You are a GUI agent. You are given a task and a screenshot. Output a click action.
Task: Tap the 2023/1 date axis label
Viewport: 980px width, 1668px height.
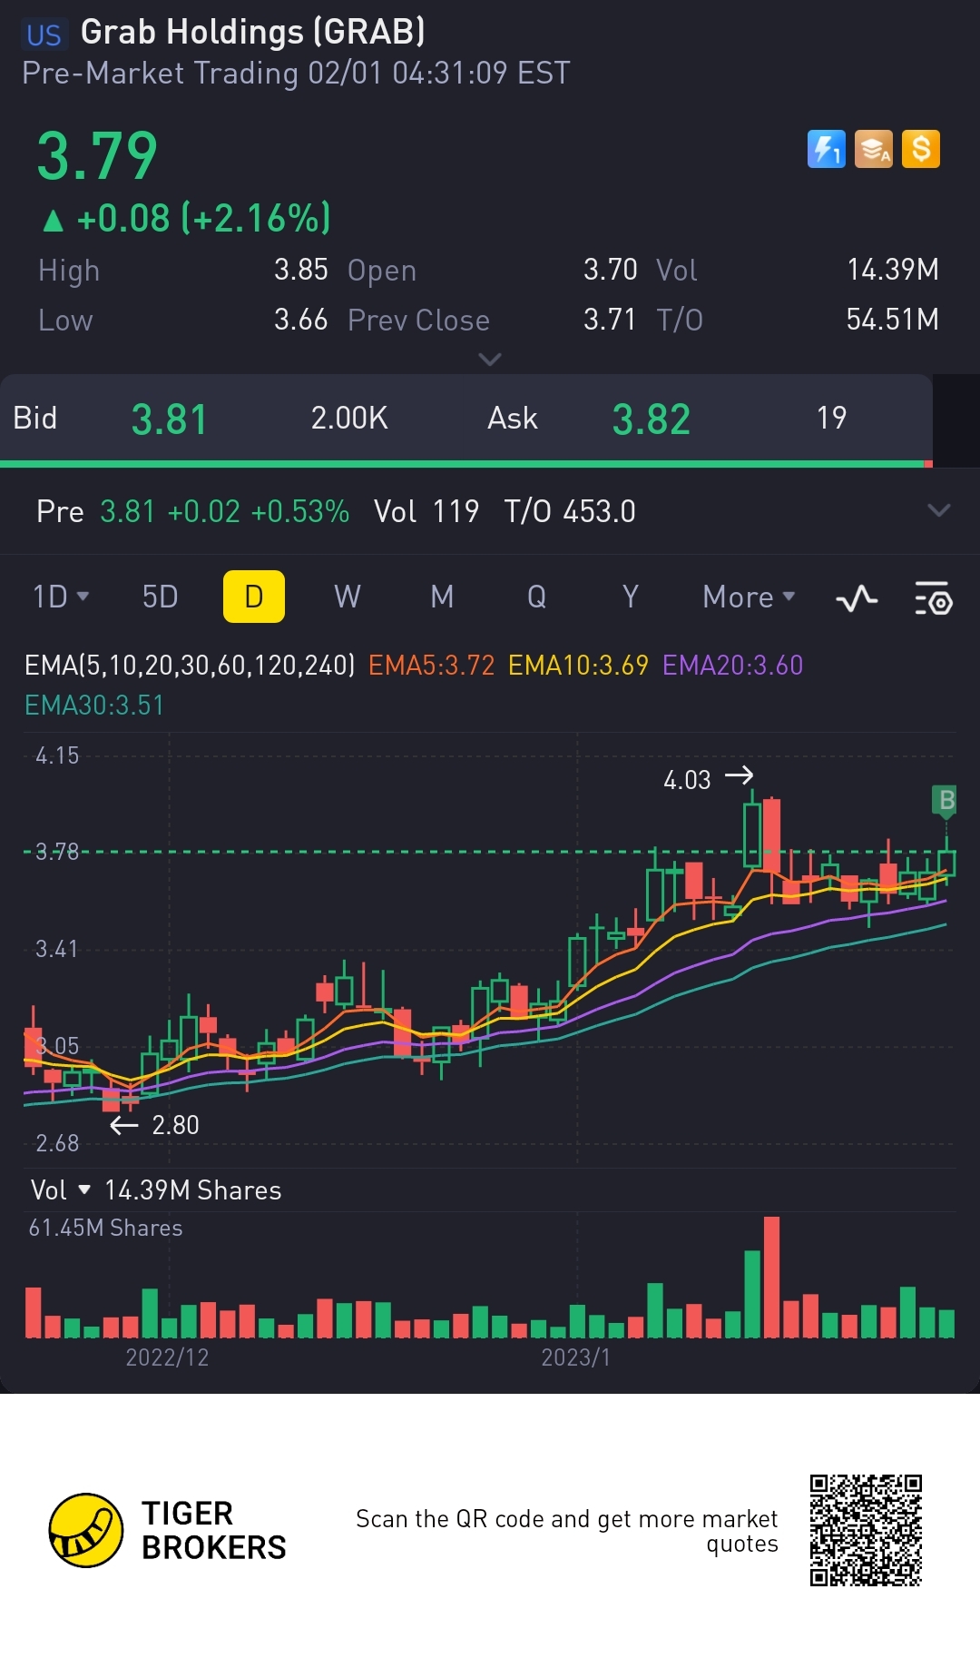(x=576, y=1357)
